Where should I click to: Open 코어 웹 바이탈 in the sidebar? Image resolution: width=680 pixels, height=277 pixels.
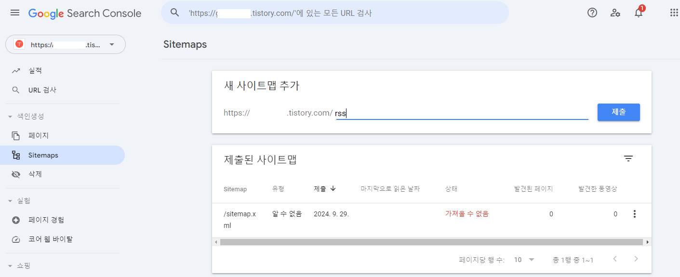(x=63, y=239)
